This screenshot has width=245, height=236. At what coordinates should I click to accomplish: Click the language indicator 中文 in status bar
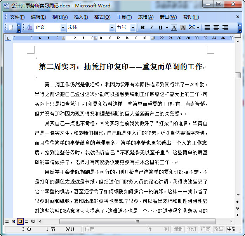click(x=231, y=229)
